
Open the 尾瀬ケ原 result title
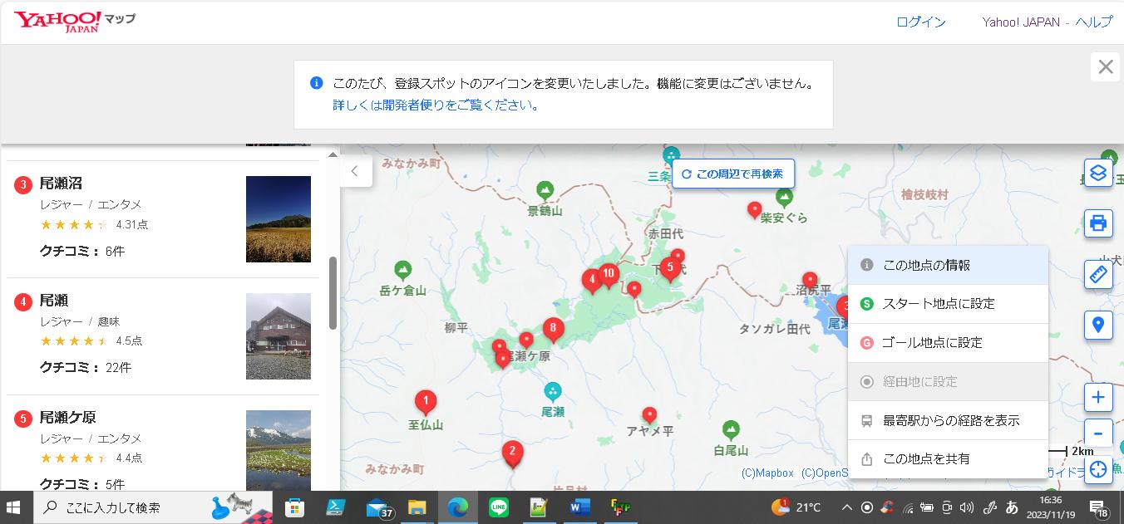pos(68,418)
